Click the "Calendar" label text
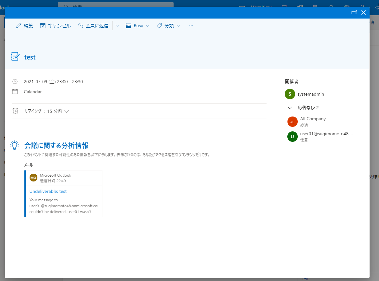 pos(33,92)
